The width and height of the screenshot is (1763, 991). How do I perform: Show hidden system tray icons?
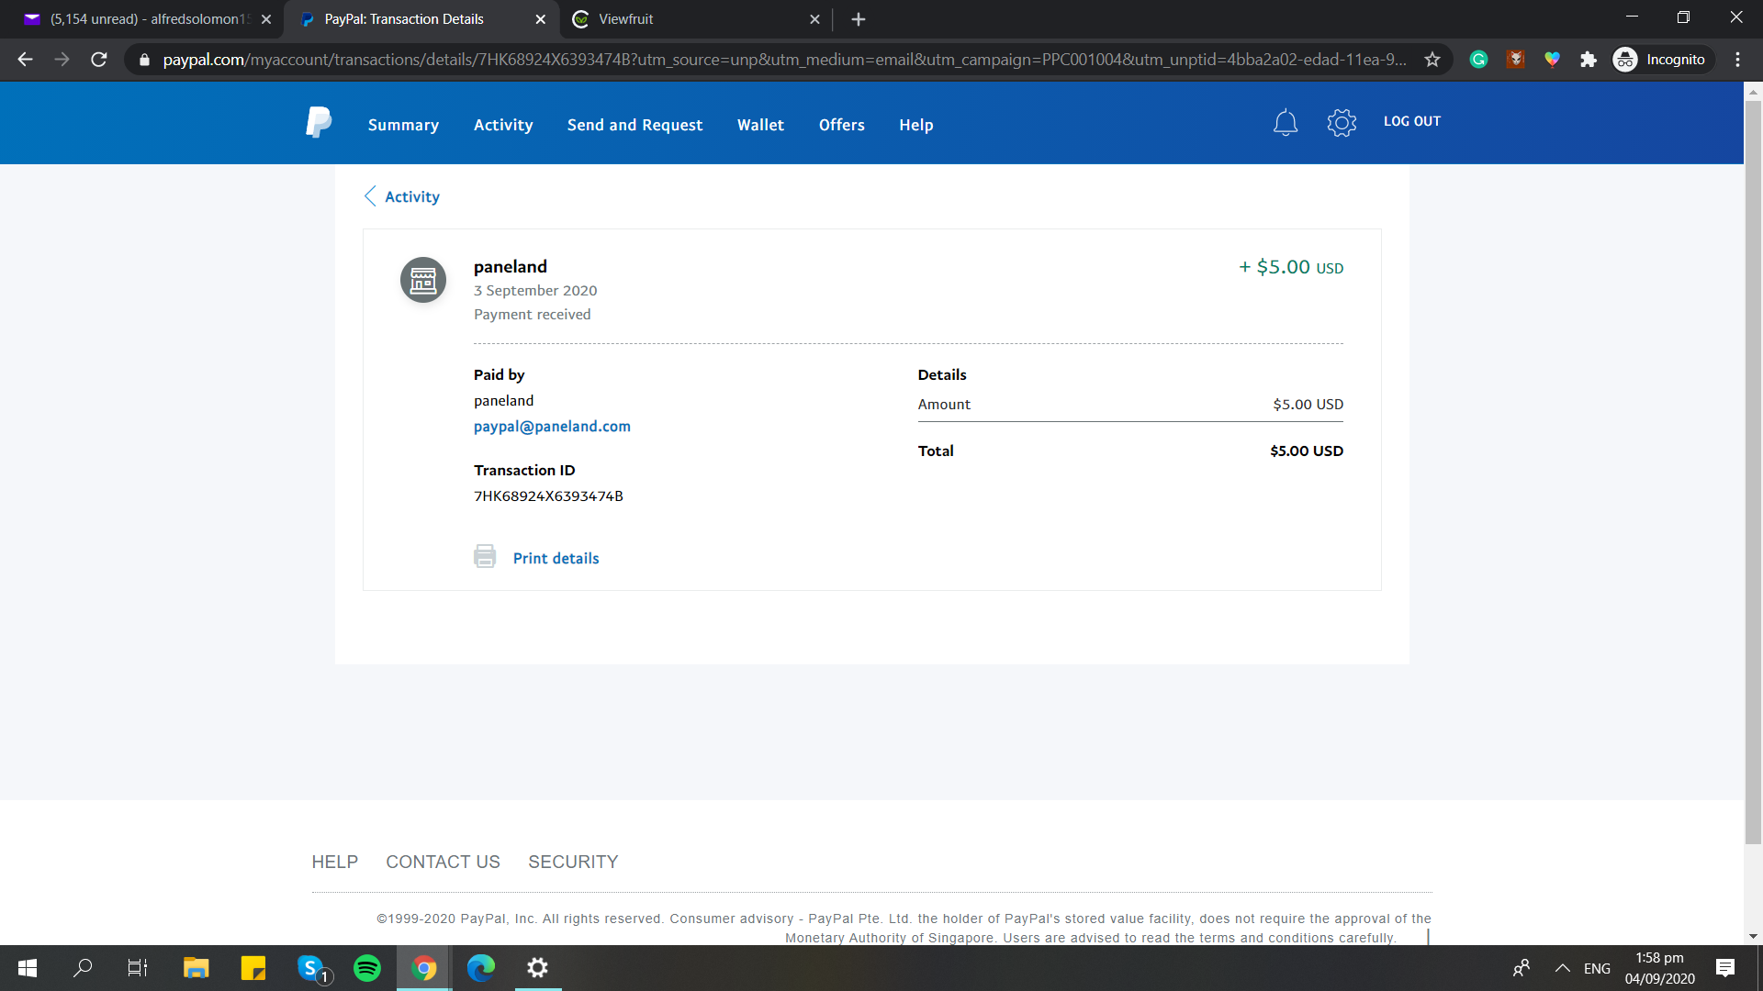click(1562, 968)
